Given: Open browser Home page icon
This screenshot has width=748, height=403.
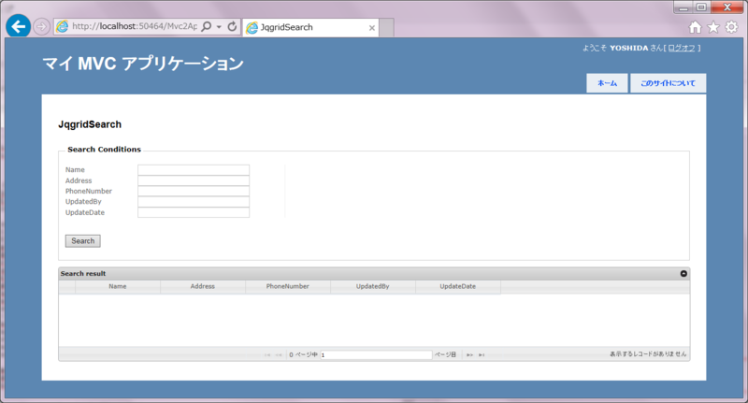Looking at the screenshot, I should coord(695,27).
